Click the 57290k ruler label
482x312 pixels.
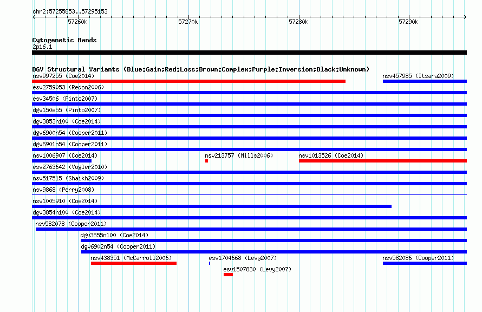pyautogui.click(x=408, y=22)
